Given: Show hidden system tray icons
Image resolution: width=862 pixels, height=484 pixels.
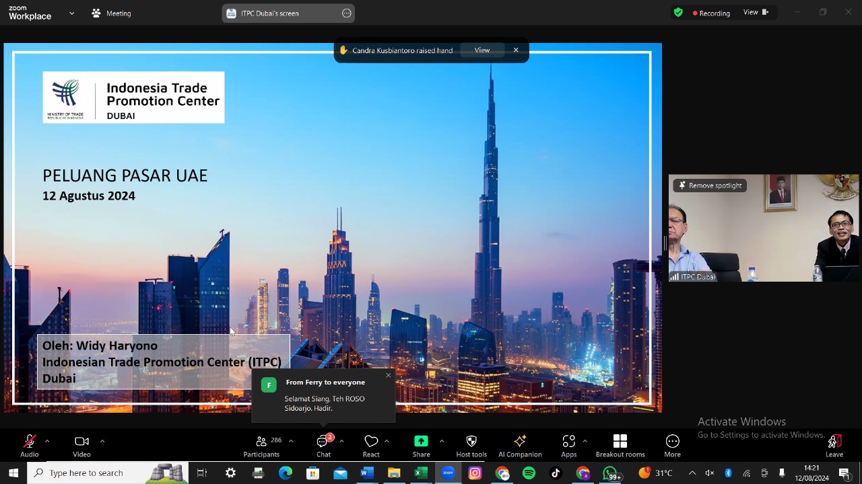Looking at the screenshot, I should [x=692, y=473].
